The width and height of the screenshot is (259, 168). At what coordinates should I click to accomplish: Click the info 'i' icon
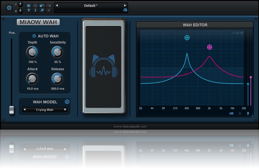click(35, 10)
